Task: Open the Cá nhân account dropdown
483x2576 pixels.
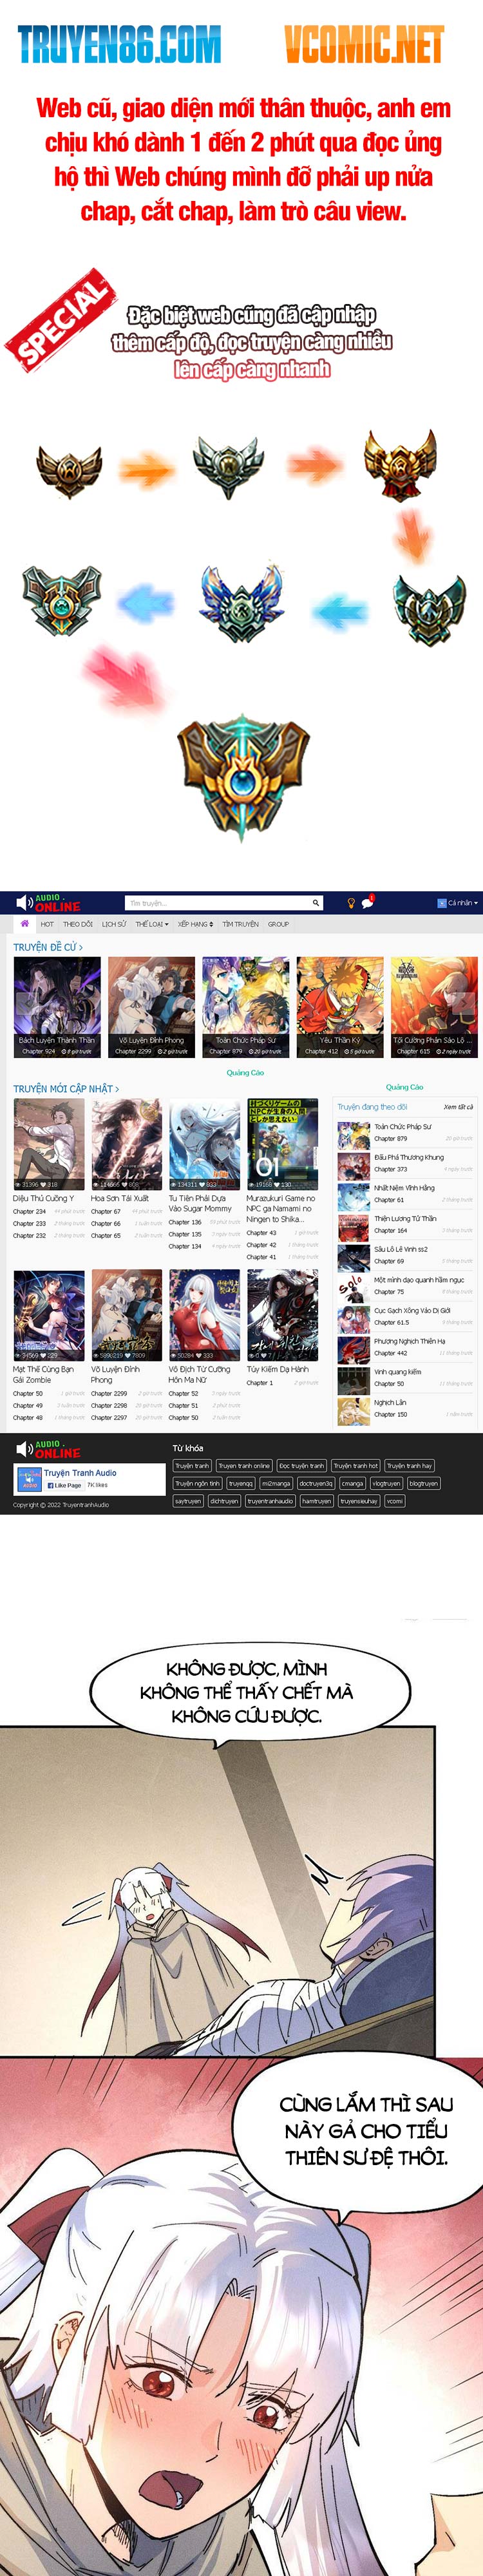Action: 457,903
